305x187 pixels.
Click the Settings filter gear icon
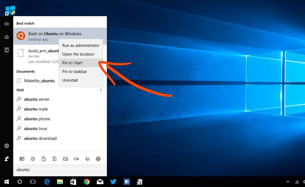pos(33,159)
